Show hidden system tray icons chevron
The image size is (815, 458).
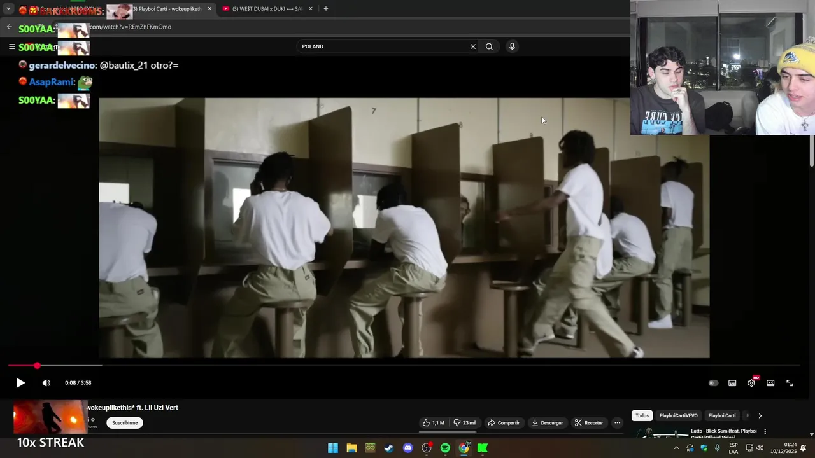point(676,448)
